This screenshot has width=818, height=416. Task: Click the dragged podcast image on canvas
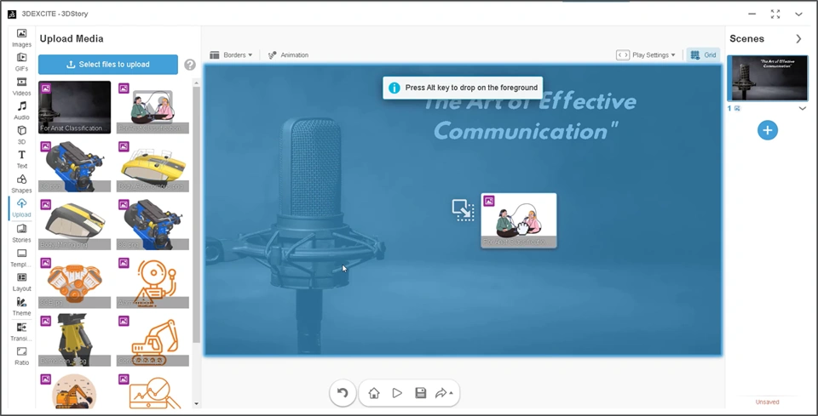pyautogui.click(x=519, y=220)
